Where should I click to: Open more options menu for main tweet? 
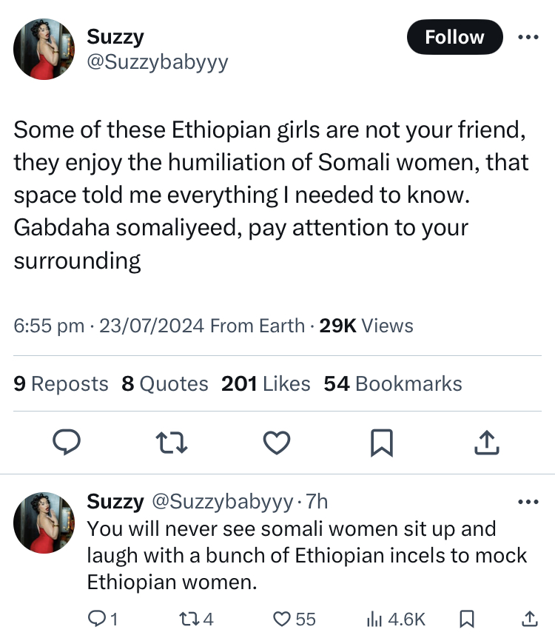(528, 37)
